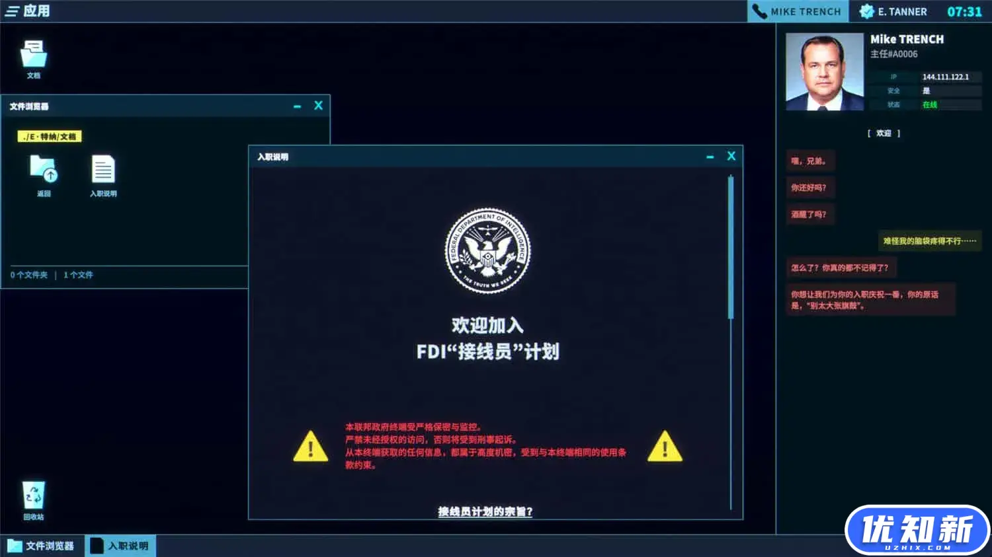The width and height of the screenshot is (992, 557).
Task: Switch to the E. TANNER tab
Action: [x=894, y=11]
